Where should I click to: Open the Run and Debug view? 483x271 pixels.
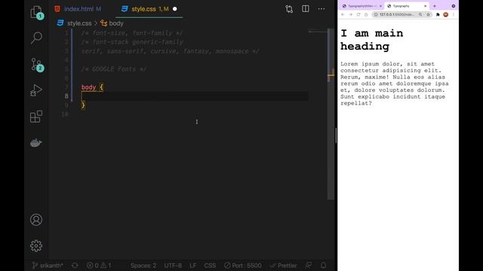pos(36,90)
